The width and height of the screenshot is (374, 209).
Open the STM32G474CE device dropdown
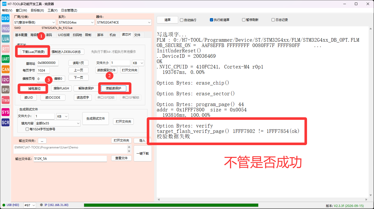click(x=124, y=22)
